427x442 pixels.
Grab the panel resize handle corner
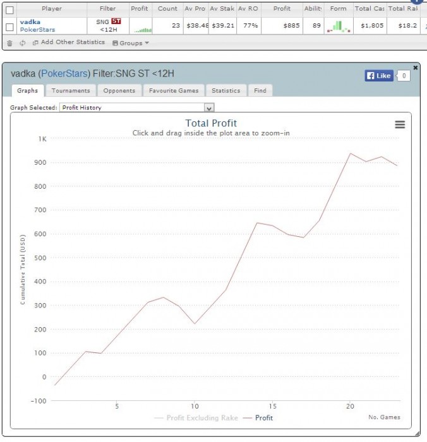click(417, 434)
